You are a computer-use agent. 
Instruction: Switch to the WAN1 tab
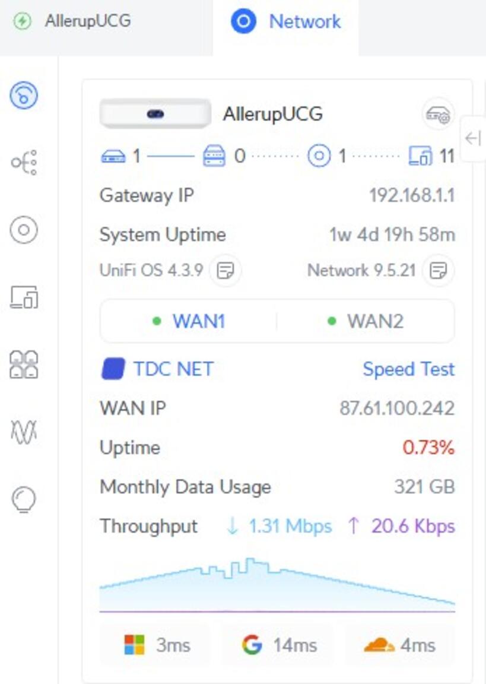click(189, 321)
